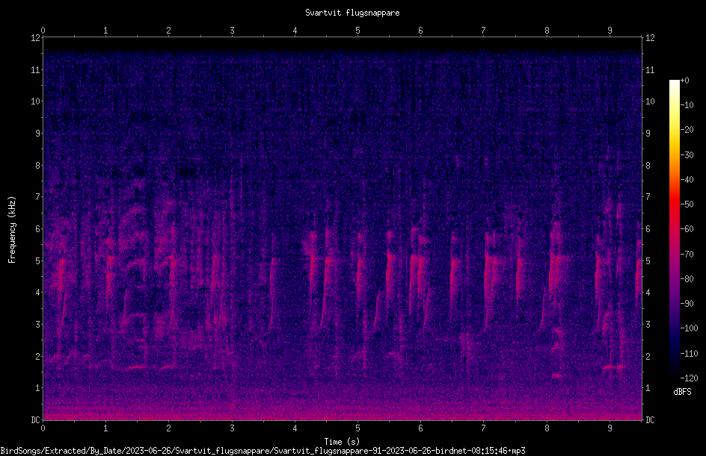706x456 pixels.
Task: Click the 'dBFS' colorbar unit label
Action: tap(682, 392)
